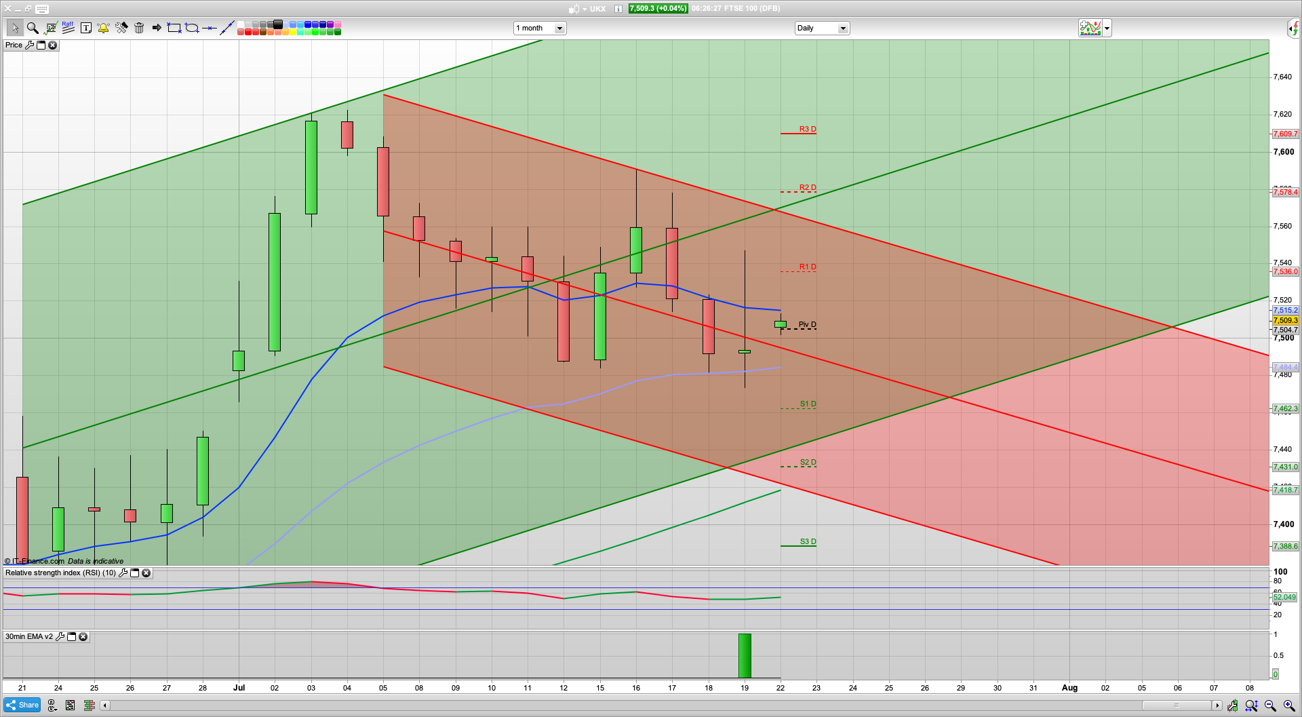Pick the white color swatch
This screenshot has height=717, width=1302.
pyautogui.click(x=241, y=24)
